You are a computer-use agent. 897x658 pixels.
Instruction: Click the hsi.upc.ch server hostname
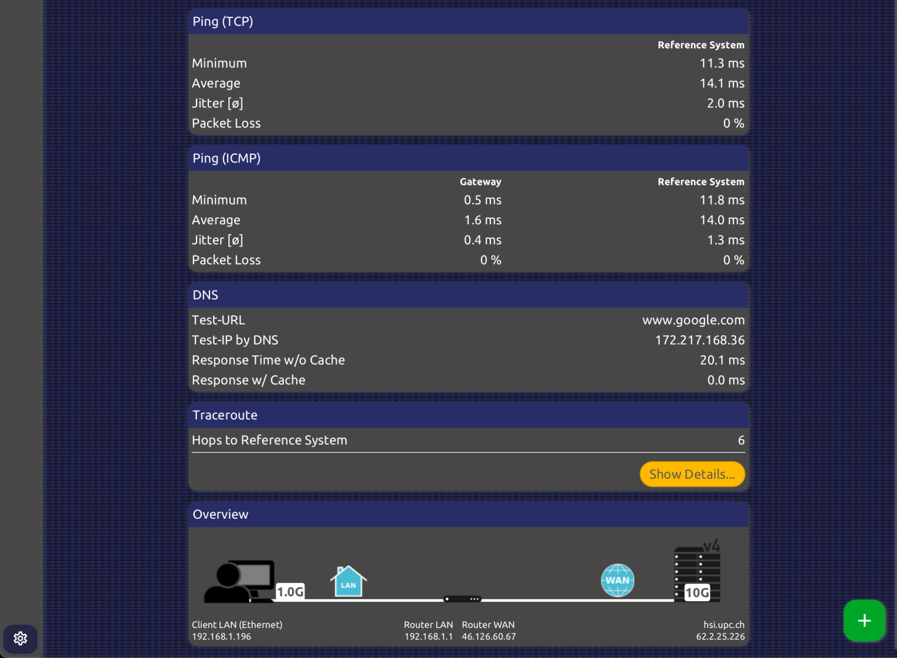(724, 624)
